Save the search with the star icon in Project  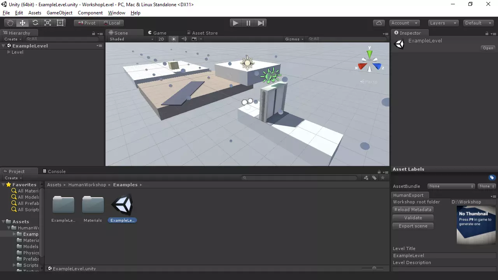pos(383,178)
